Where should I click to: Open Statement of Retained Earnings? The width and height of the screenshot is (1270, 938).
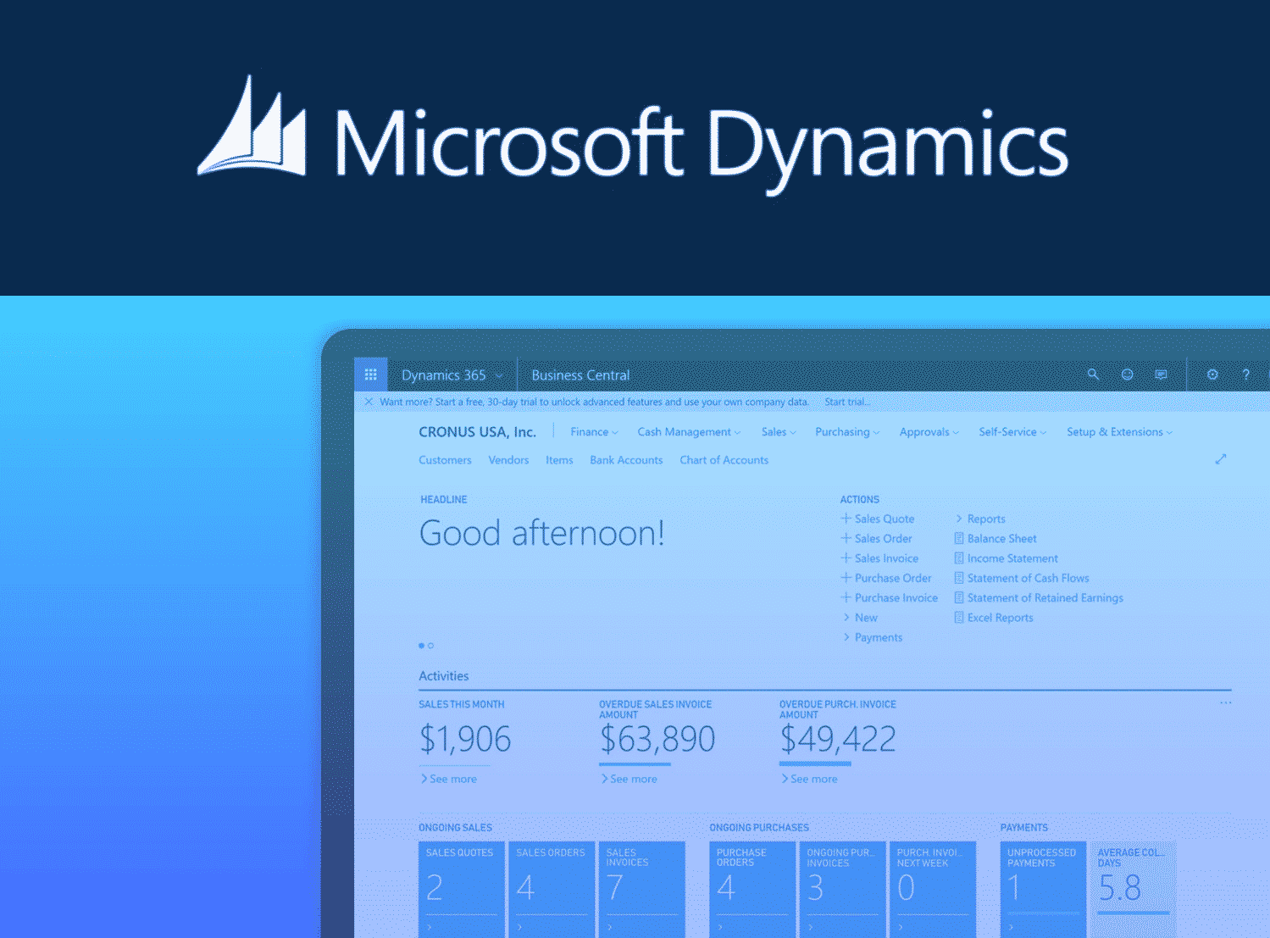1039,597
